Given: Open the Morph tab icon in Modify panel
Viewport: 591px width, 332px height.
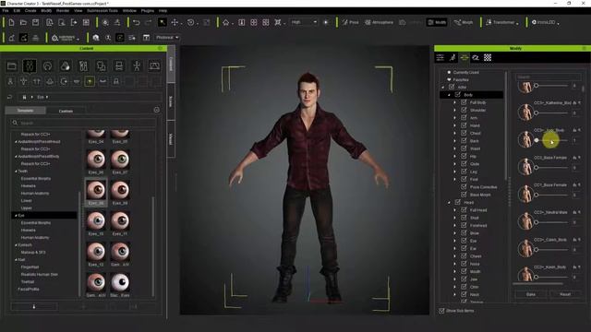Looking at the screenshot, I should click(x=464, y=57).
